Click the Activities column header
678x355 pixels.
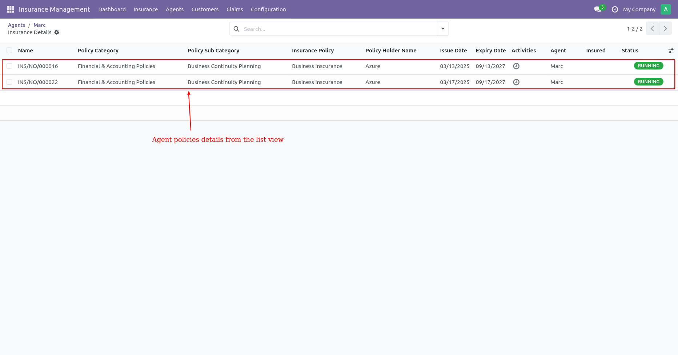[523, 51]
